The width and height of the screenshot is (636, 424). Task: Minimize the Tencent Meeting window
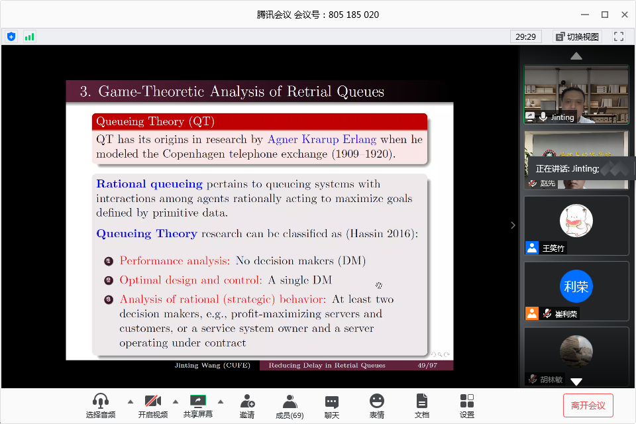point(585,15)
